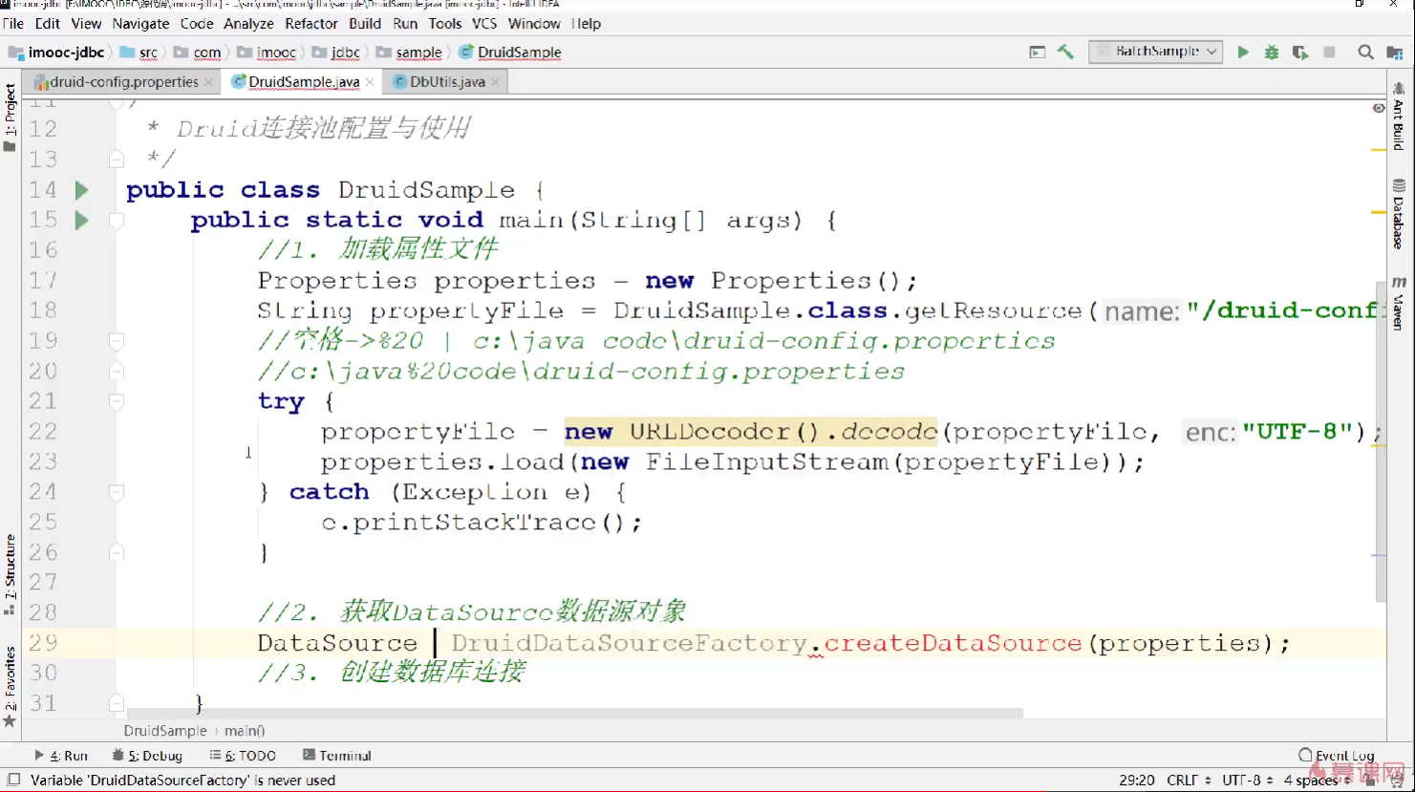The image size is (1415, 792).
Task: Run main method from line 15 gutter
Action: tap(81, 221)
